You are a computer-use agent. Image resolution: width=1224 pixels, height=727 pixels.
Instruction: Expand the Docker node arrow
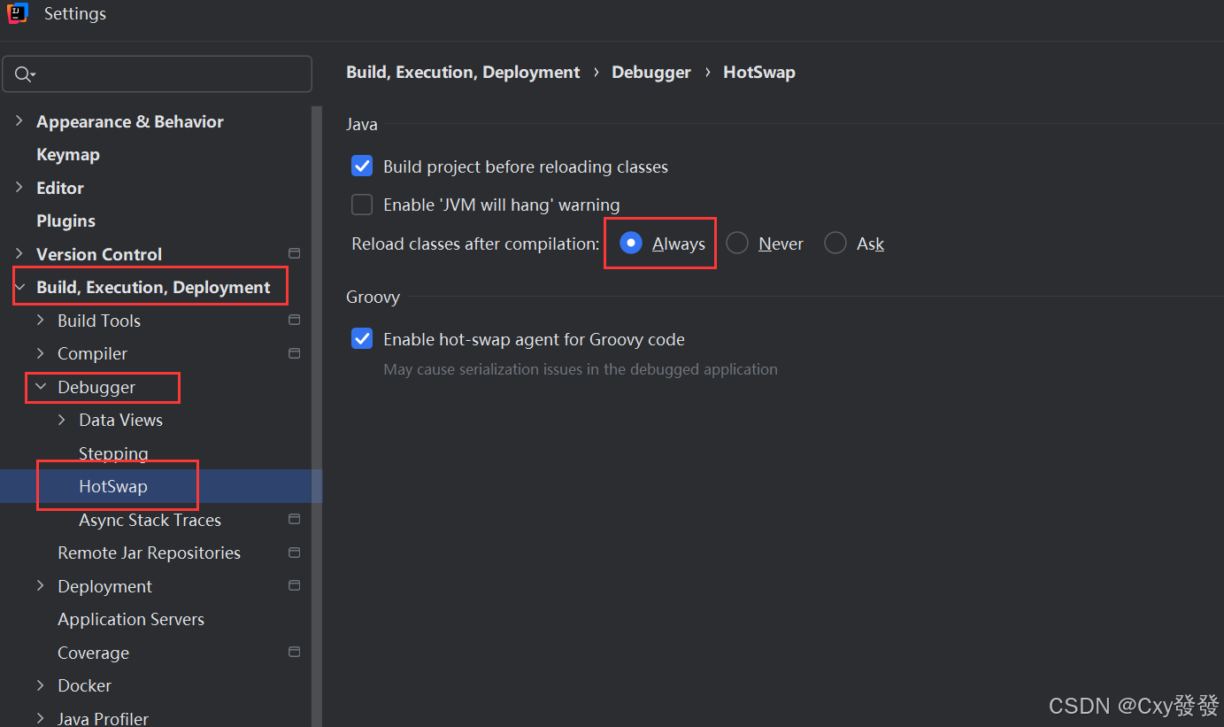tap(41, 685)
